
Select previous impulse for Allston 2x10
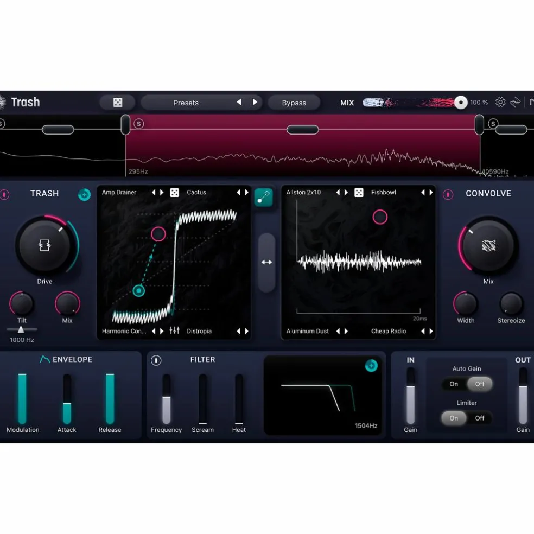pos(338,193)
